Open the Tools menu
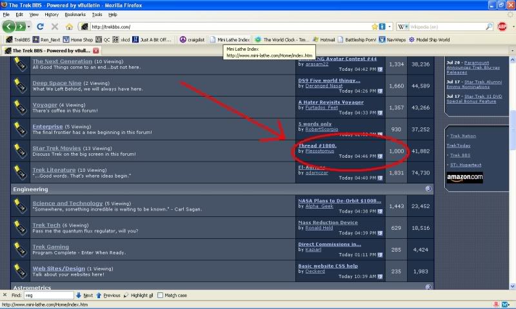The image size is (516, 309). click(97, 14)
